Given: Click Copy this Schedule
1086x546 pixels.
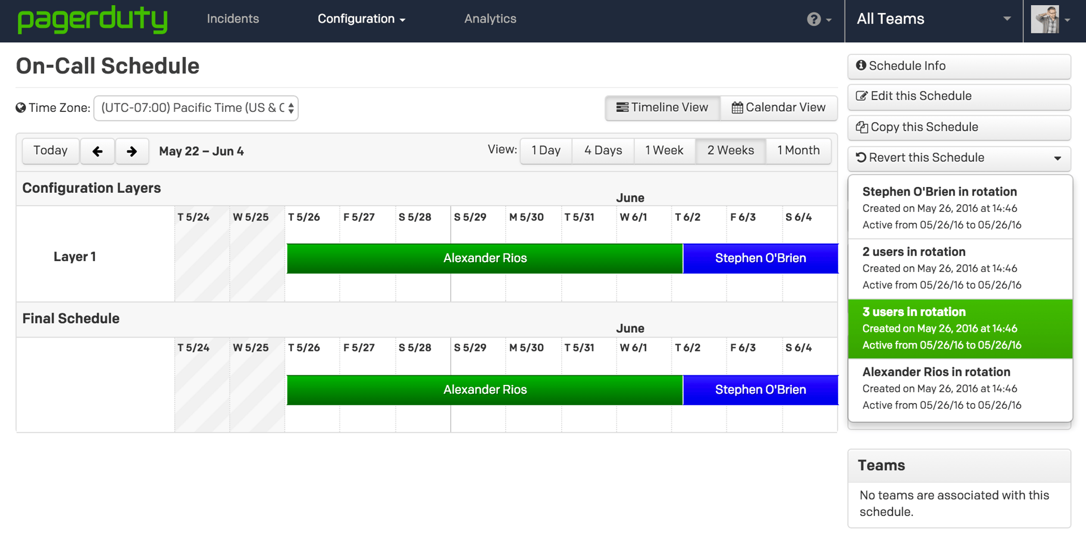Looking at the screenshot, I should [959, 128].
